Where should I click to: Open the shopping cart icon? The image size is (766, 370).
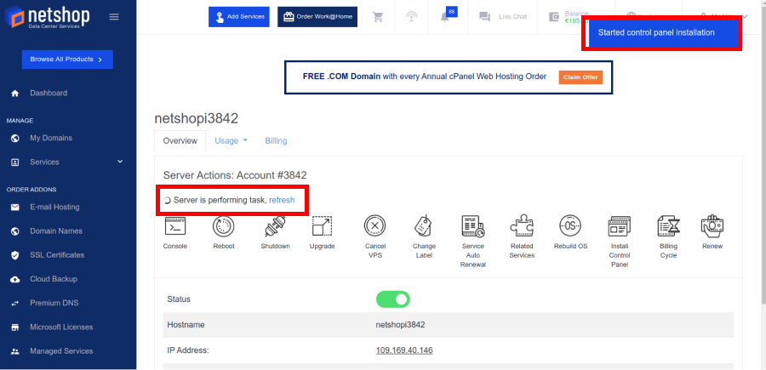[x=378, y=17]
